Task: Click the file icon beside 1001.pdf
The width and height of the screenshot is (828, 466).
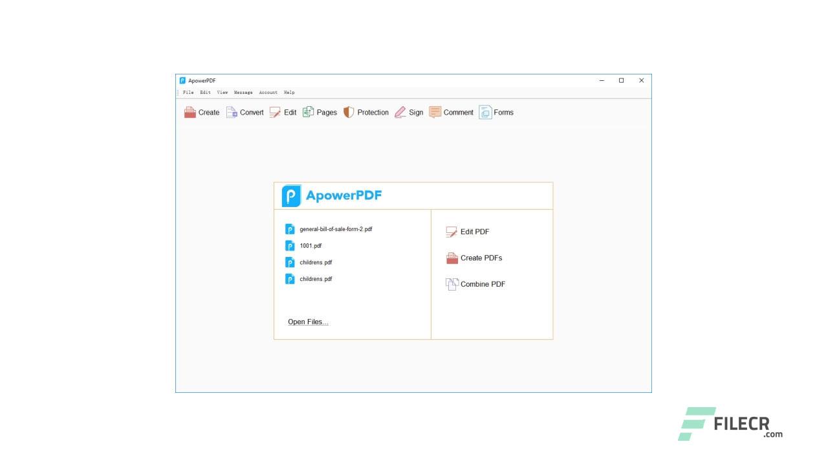Action: 290,246
